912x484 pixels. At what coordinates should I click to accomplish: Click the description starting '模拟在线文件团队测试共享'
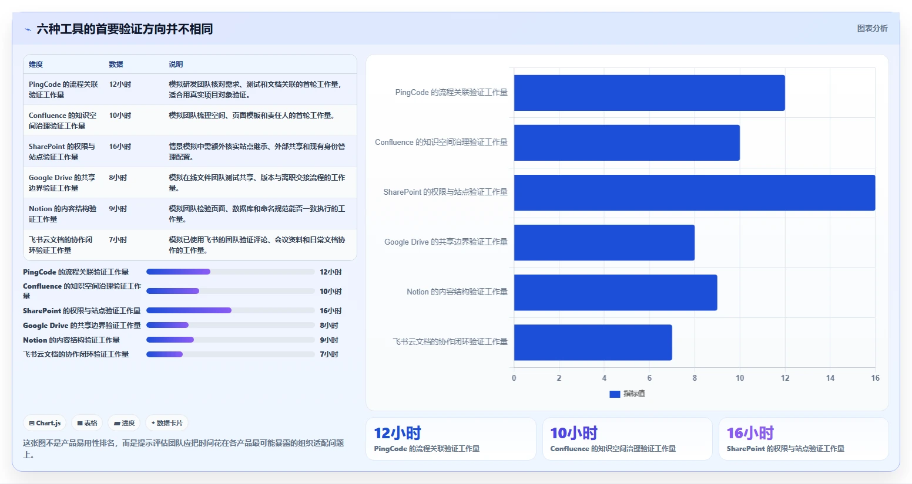257,183
